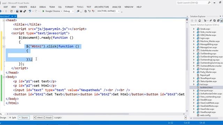
Task: Open the EDIT menu
Action: coord(6,7)
